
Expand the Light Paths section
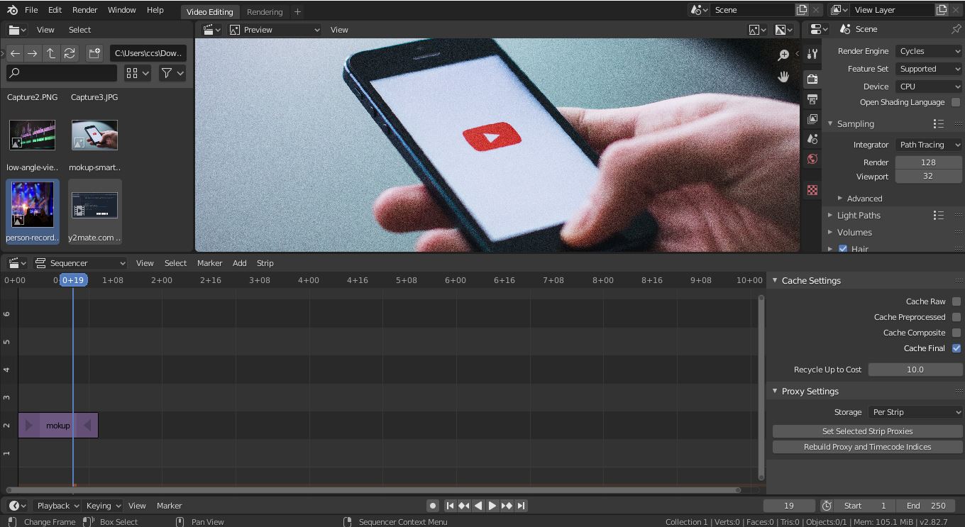click(x=859, y=215)
